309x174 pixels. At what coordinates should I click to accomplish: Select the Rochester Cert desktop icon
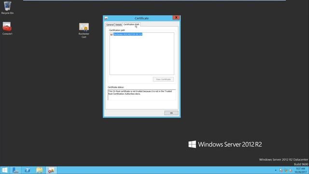84,30
